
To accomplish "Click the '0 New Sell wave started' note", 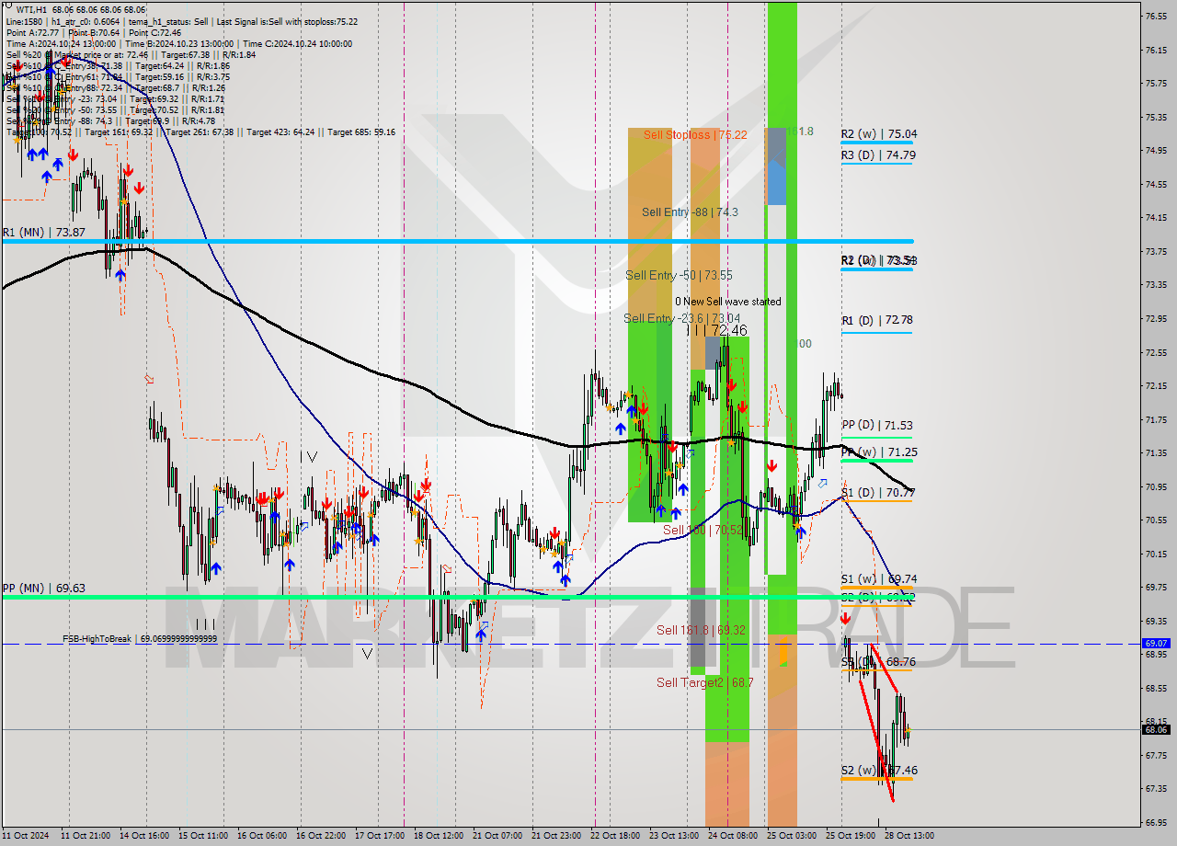I will 728,302.
